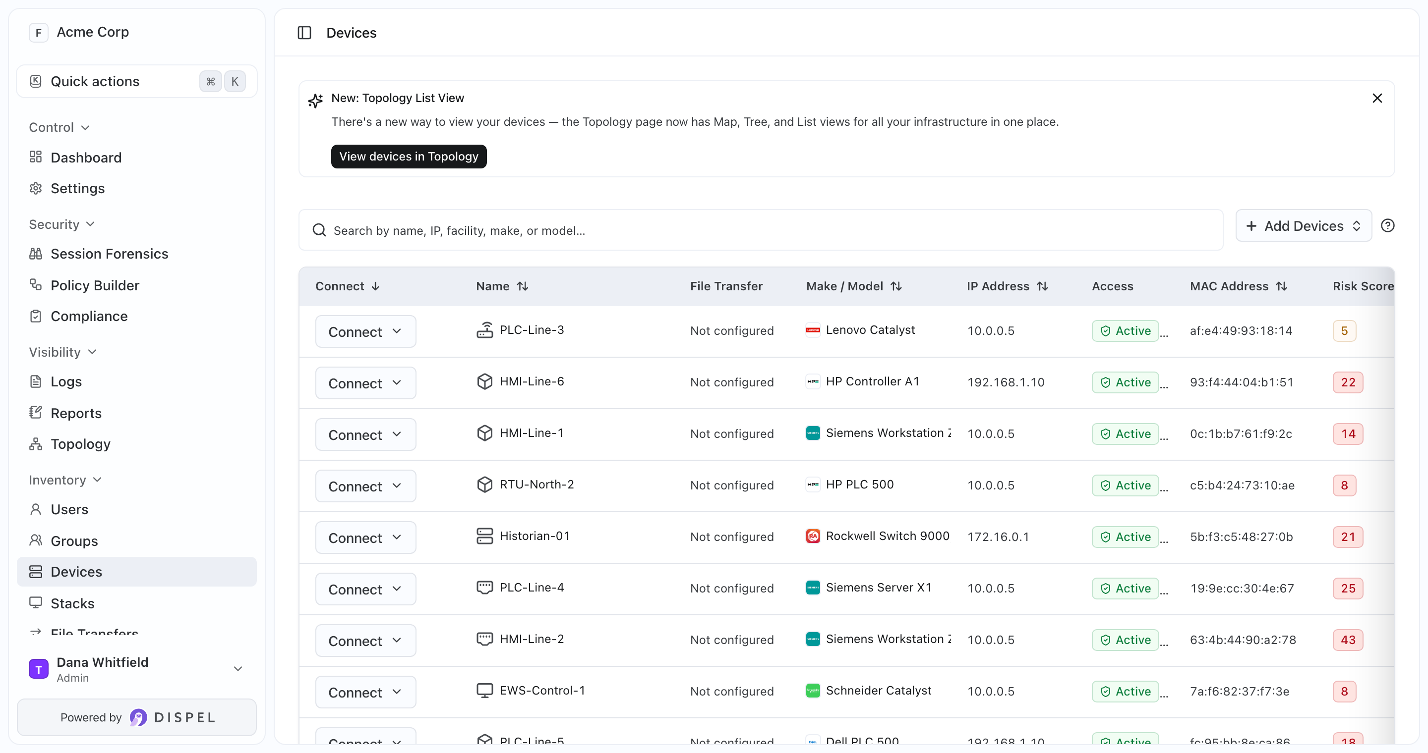Open Connect dropdown for HMI-Line-6

365,383
